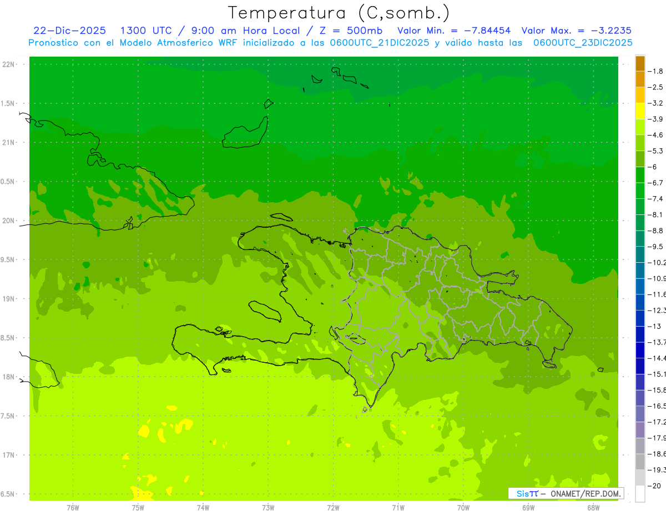Click the "Valor Max. = -3.2235" text

pyautogui.click(x=577, y=31)
